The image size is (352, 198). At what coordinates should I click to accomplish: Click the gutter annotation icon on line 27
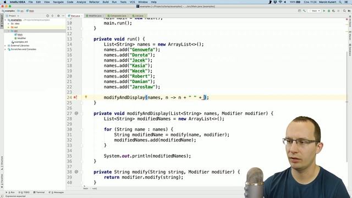[76, 113]
